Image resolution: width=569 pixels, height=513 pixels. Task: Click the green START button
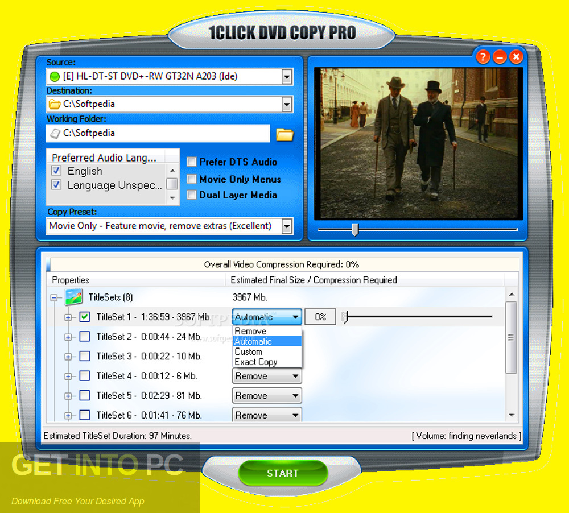point(283,473)
